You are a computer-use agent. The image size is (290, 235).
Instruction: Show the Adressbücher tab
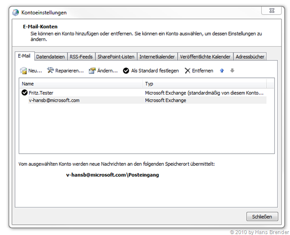250,57
